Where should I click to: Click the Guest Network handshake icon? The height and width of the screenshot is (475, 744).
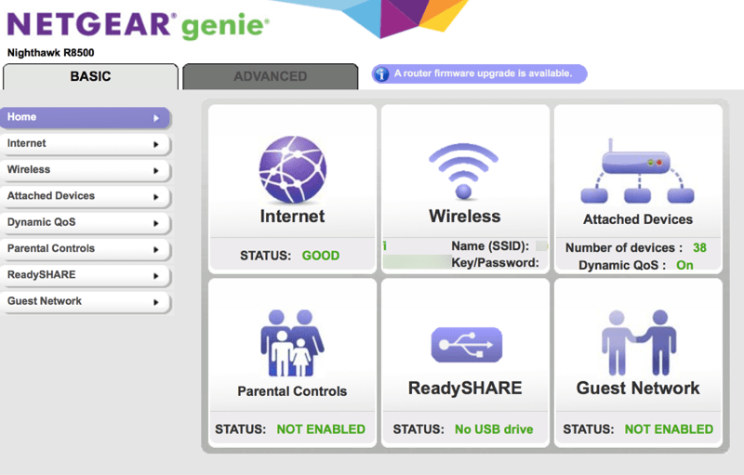[639, 343]
